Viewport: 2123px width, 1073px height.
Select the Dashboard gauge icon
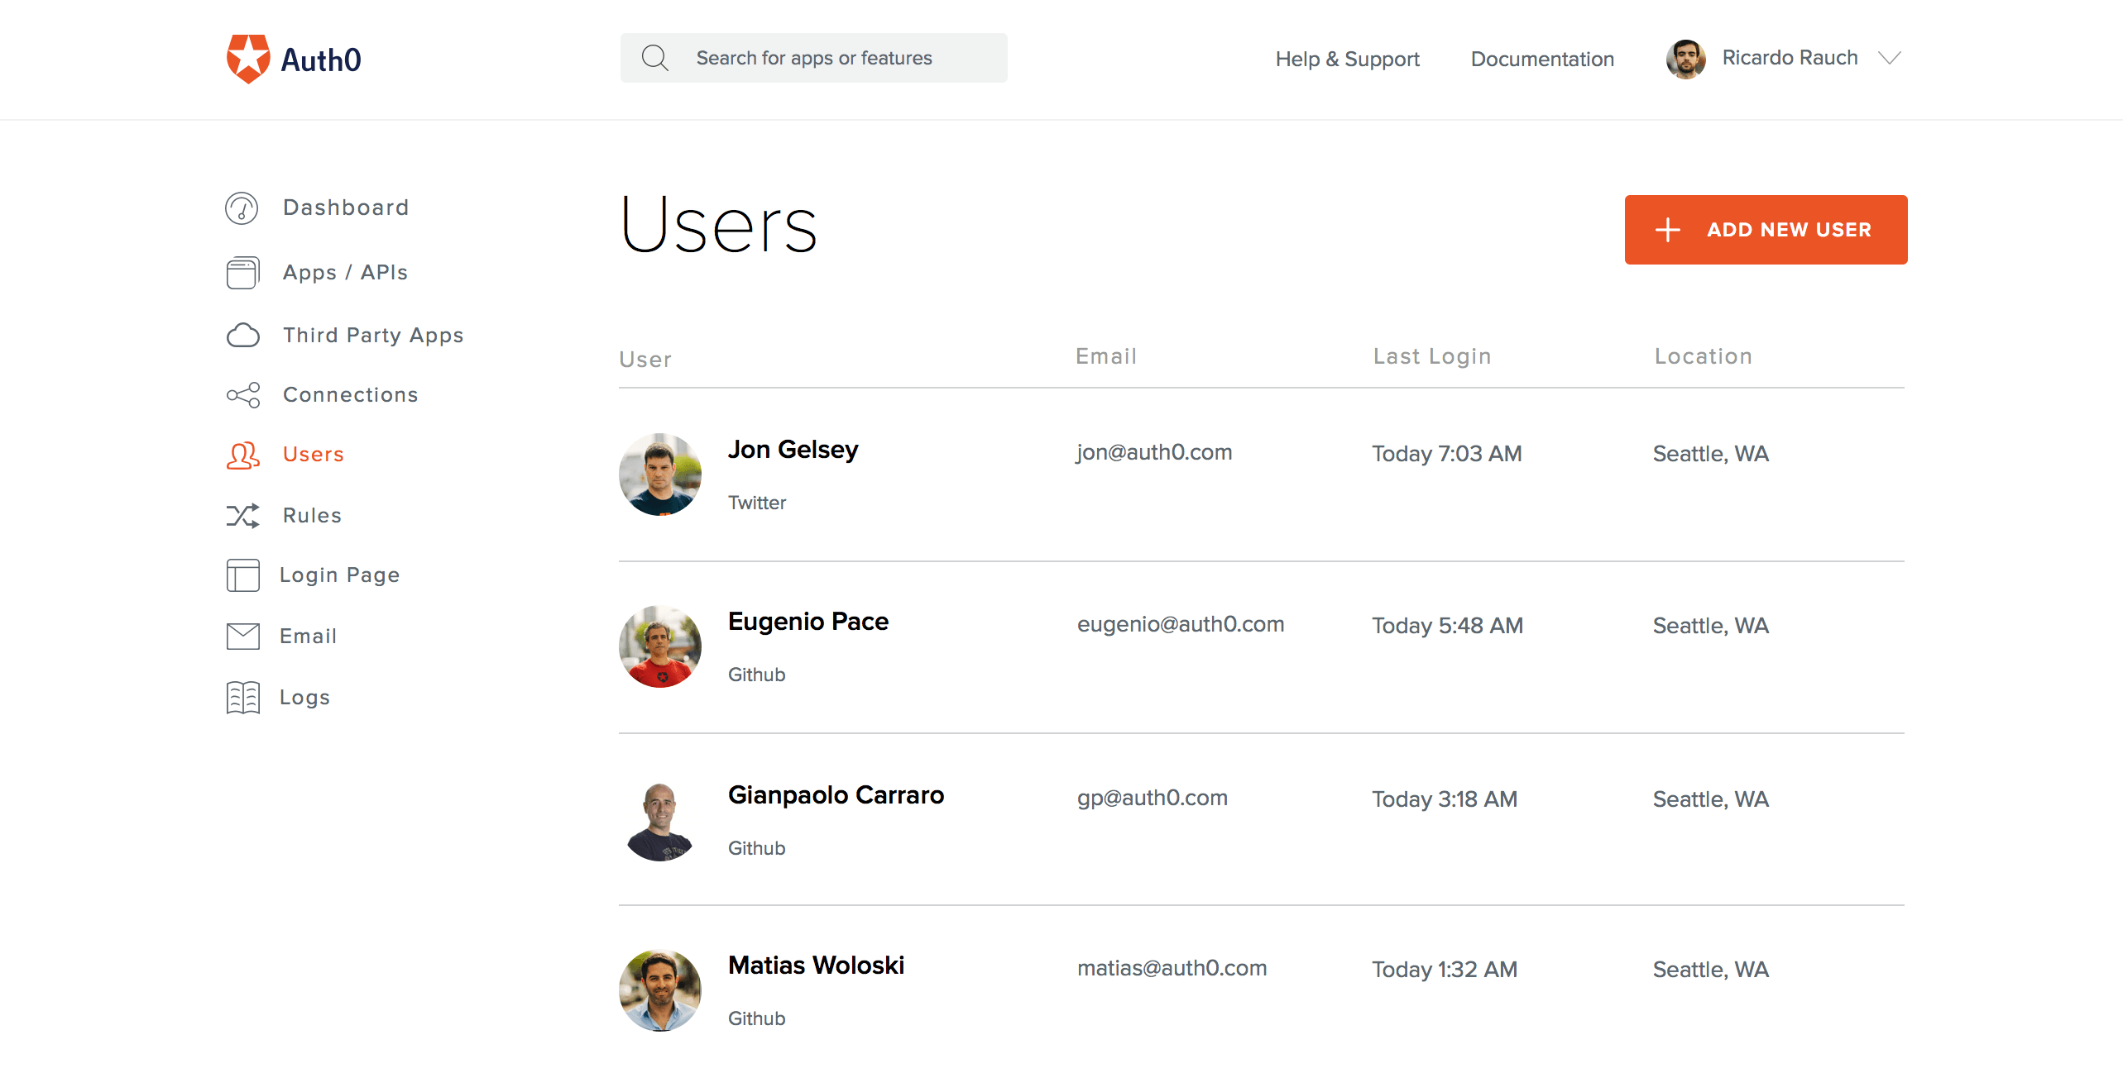242,208
